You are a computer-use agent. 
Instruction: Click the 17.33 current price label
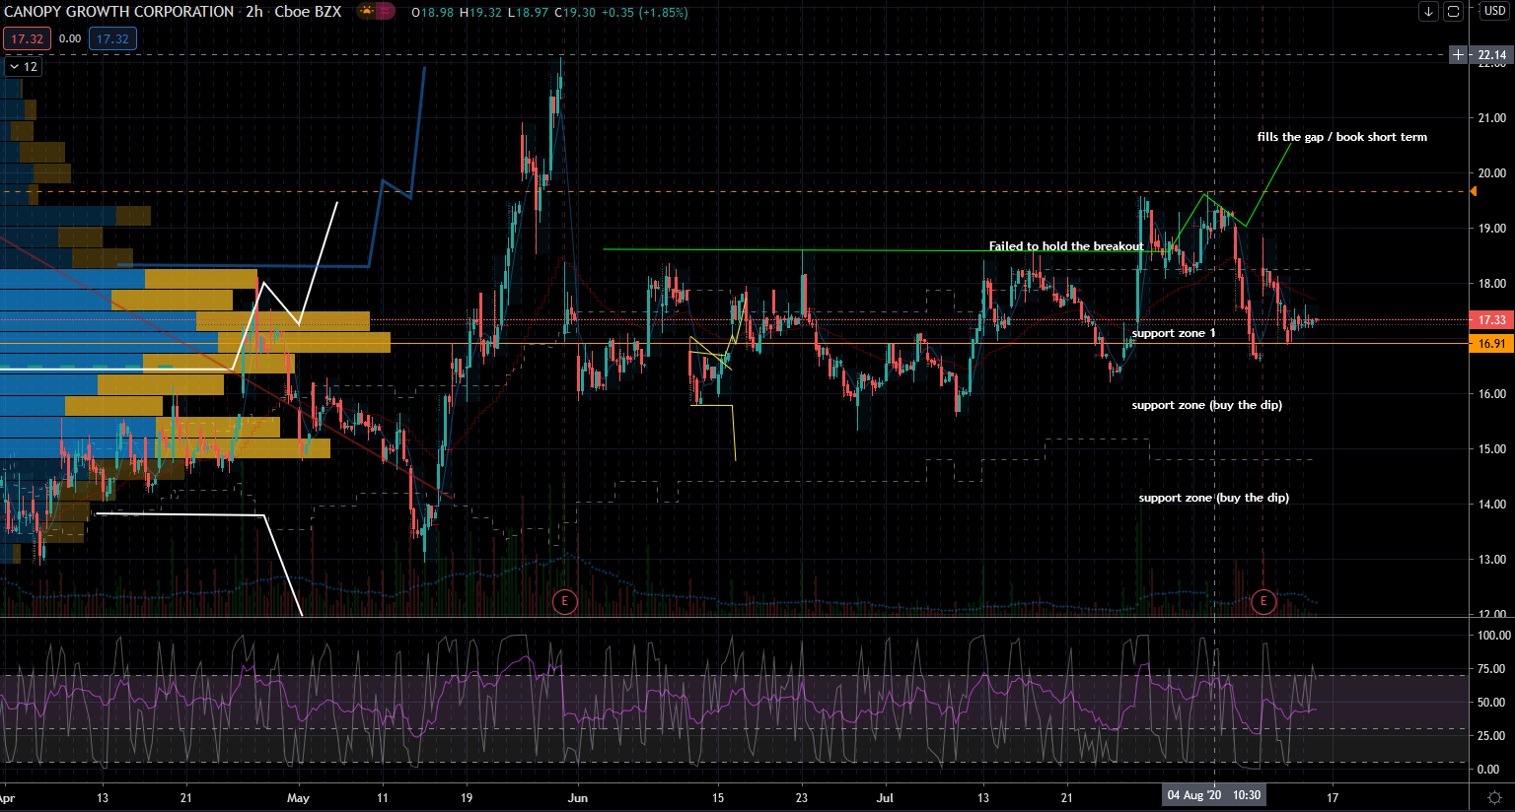[1491, 320]
